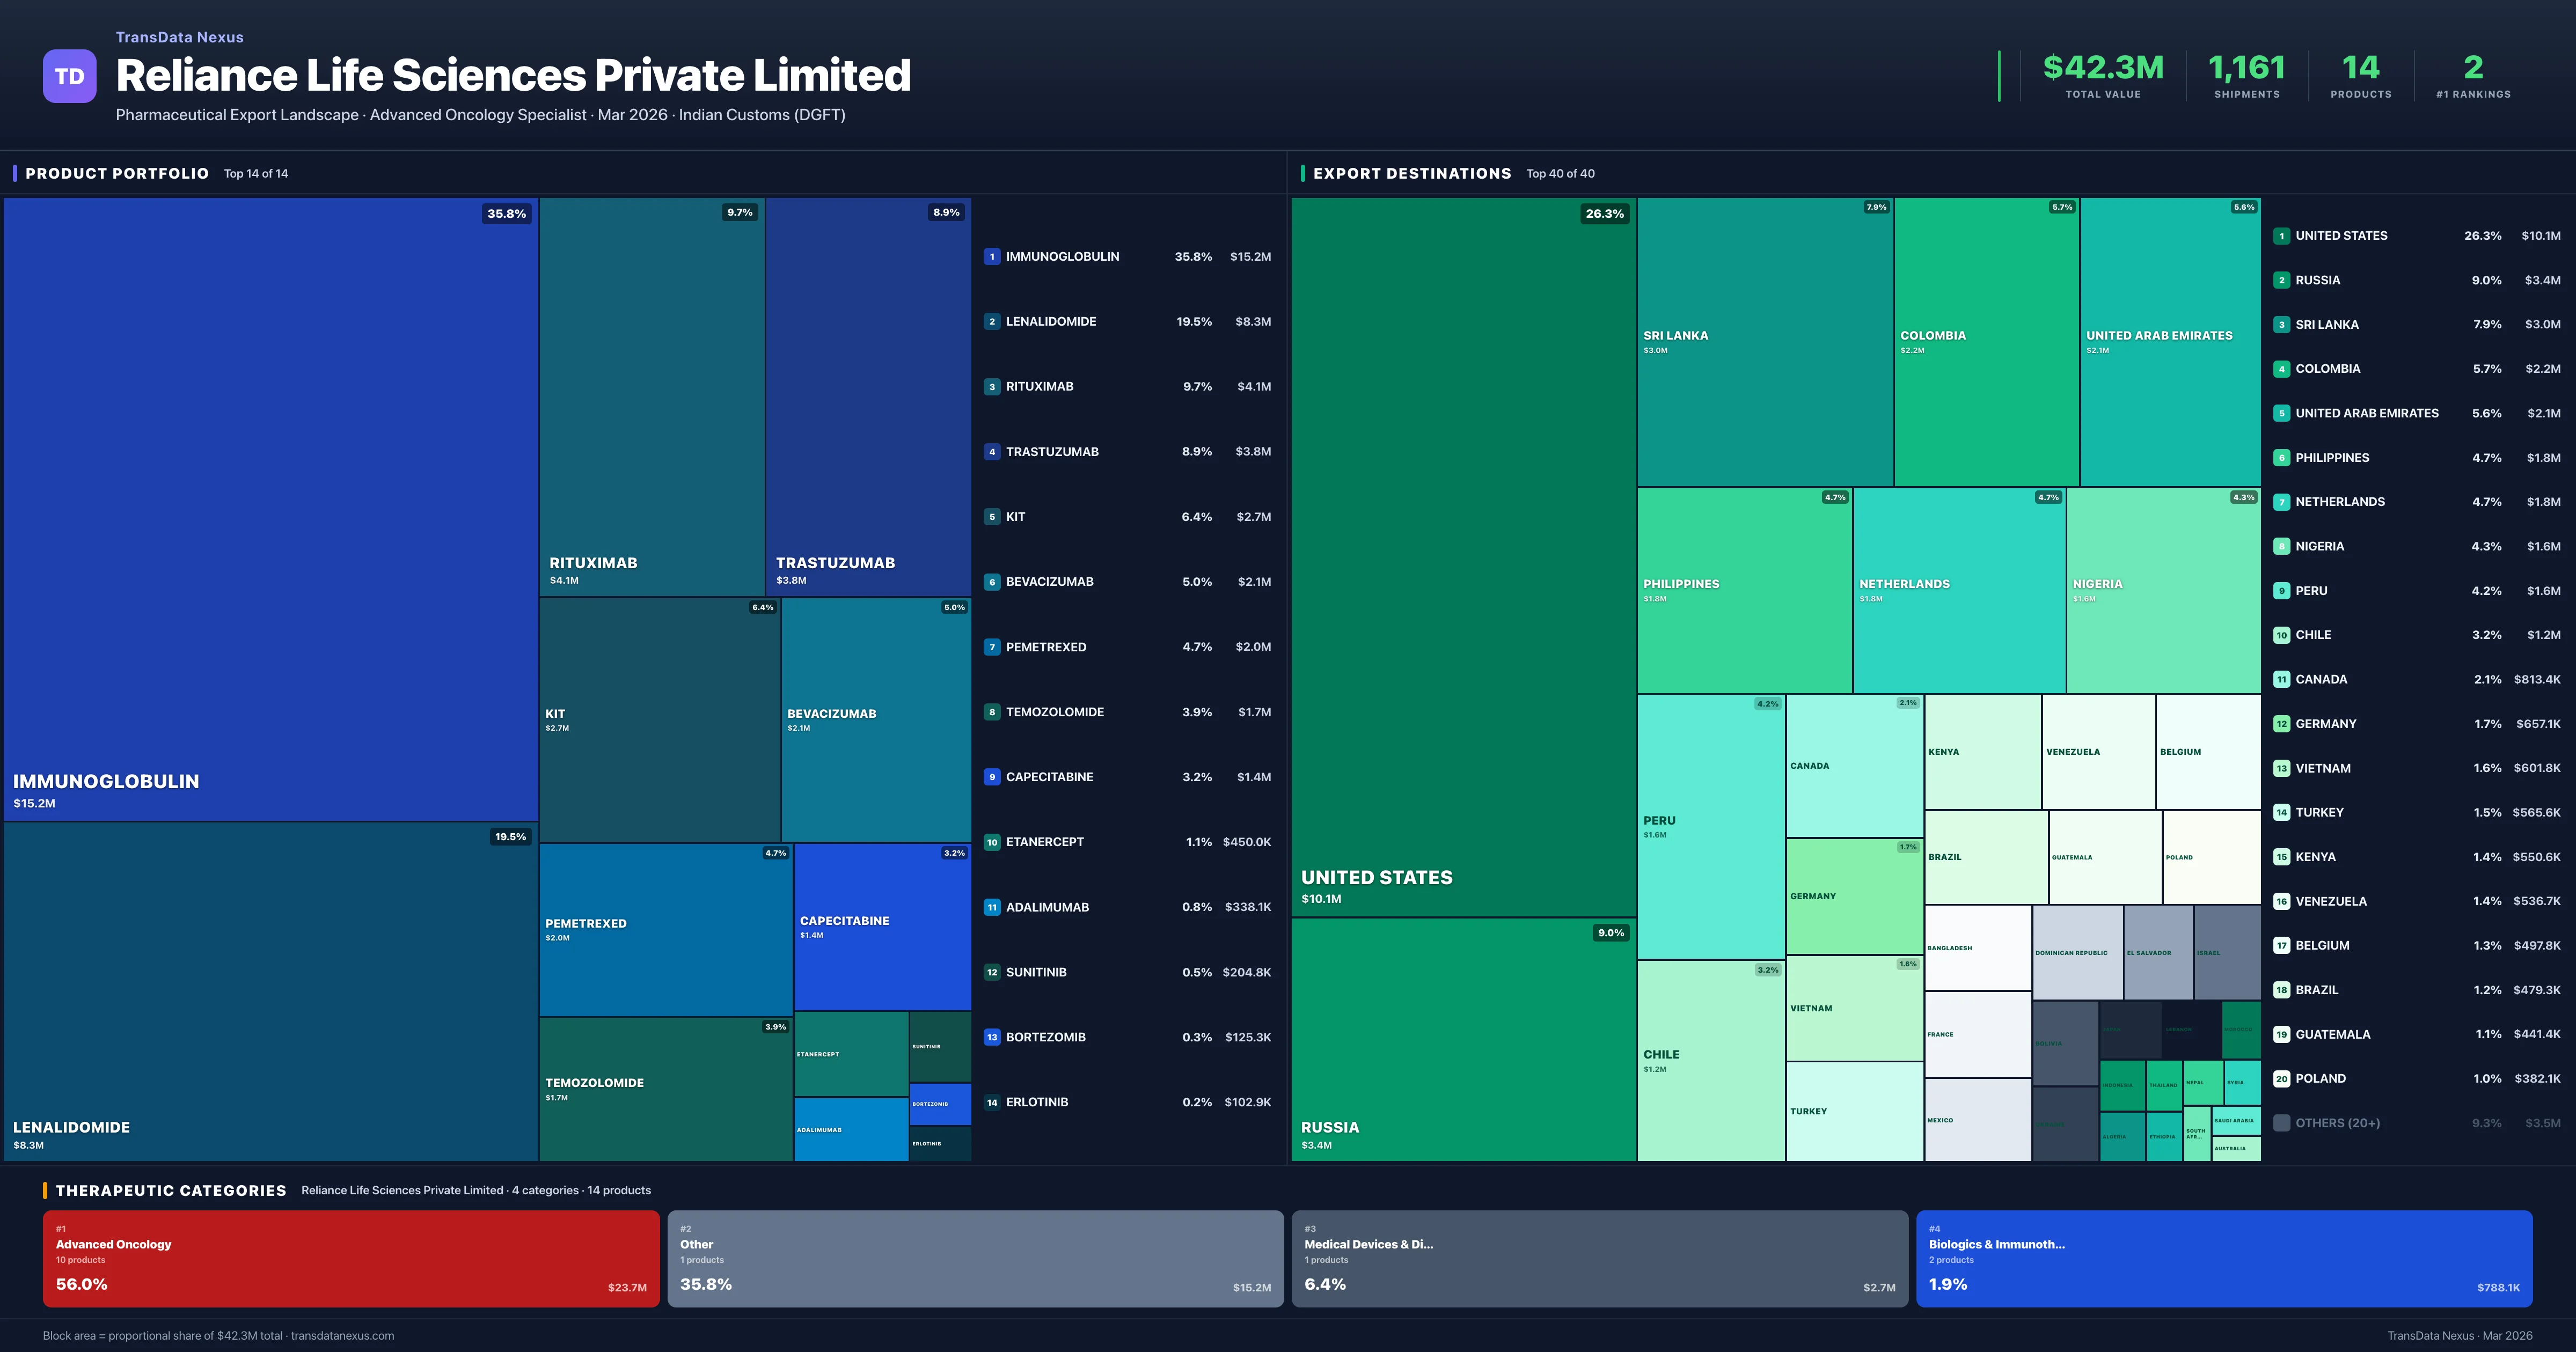Click the gray OTHERS (20+) swatch
Viewport: 2576px width, 1352px height.
pyautogui.click(x=2281, y=1123)
